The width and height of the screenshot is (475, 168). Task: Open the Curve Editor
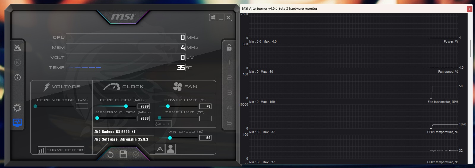click(x=61, y=150)
